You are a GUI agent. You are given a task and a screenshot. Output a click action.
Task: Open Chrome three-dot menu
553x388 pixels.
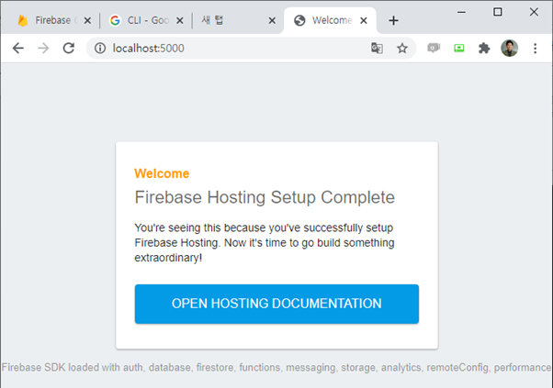pos(535,48)
